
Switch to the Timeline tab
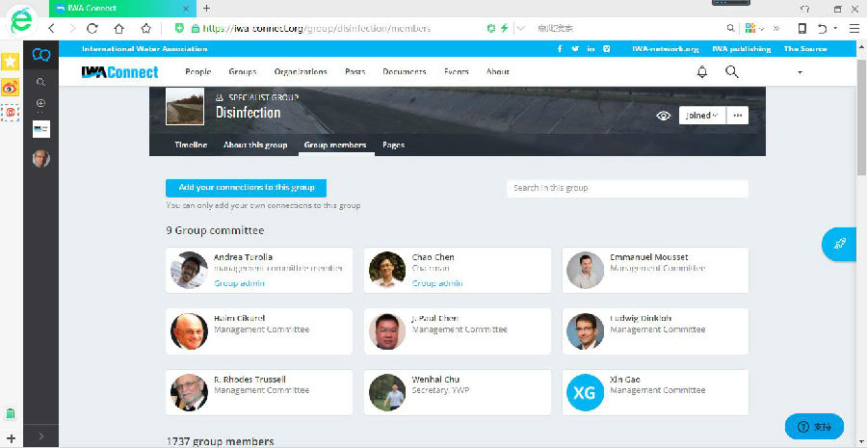click(191, 145)
